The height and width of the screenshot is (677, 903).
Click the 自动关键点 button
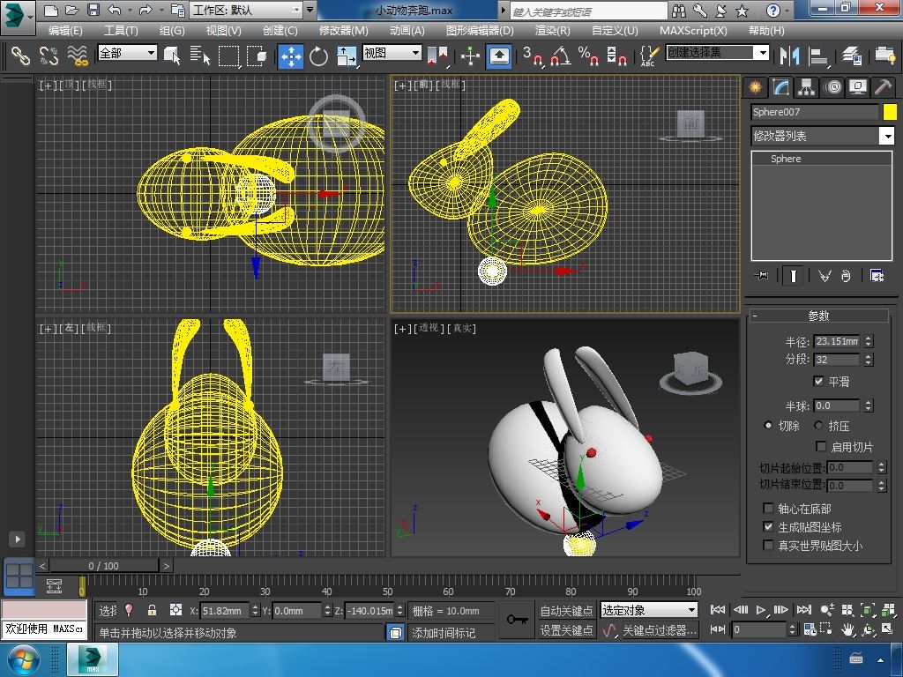pyautogui.click(x=566, y=610)
